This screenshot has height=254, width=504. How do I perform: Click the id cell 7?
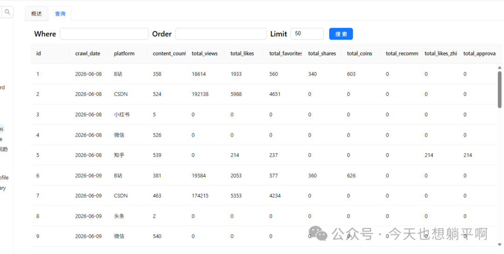(x=38, y=196)
